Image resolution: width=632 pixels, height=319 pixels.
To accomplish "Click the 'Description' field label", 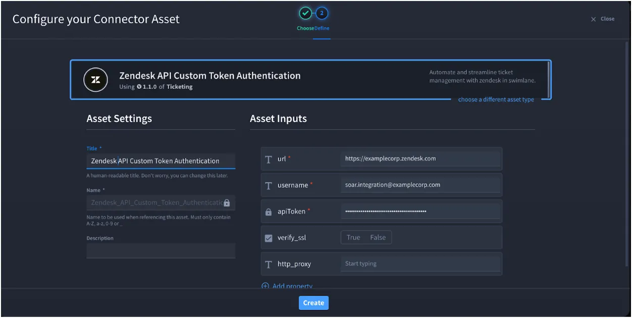I will click(x=100, y=238).
